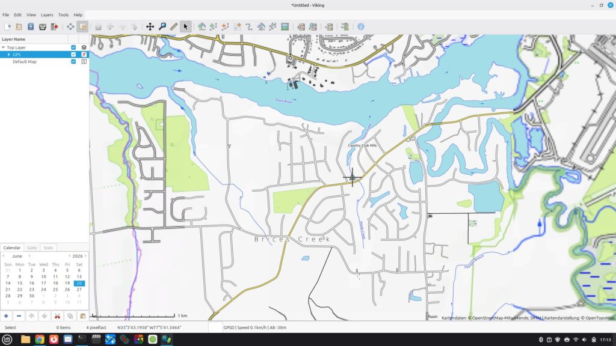
Task: Open the Files folder in taskbar
Action: [25, 339]
